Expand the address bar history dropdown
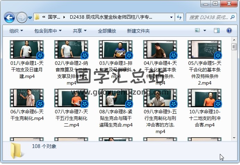This screenshot has width=240, height=165. (172, 17)
